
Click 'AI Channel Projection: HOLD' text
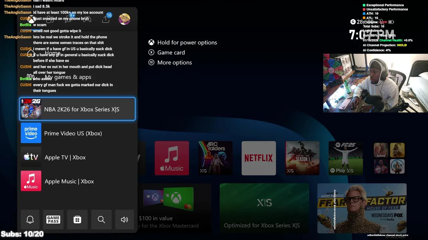coord(385,45)
